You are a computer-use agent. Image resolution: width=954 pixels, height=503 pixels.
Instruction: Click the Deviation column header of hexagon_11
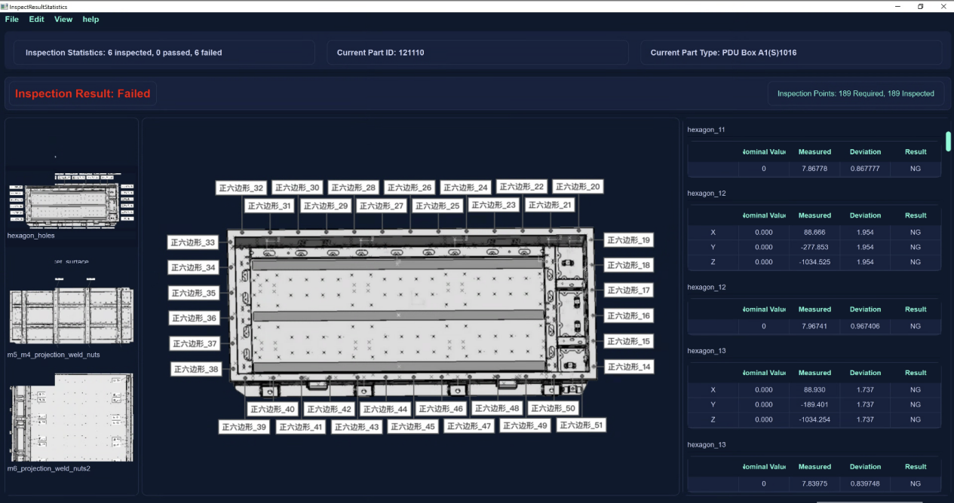[865, 152]
